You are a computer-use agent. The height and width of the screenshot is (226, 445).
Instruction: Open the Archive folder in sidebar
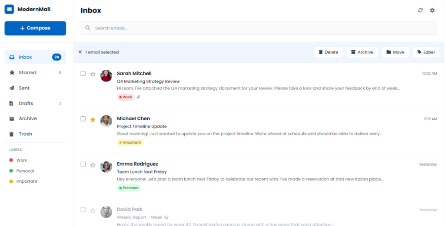coord(35,118)
